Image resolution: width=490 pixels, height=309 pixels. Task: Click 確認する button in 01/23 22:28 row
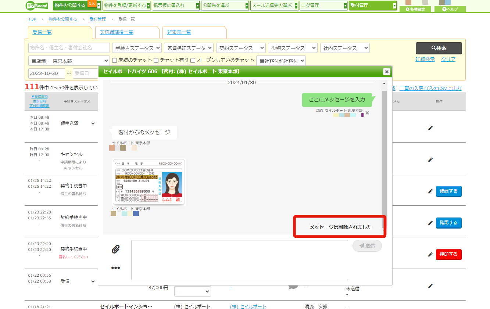click(x=448, y=223)
